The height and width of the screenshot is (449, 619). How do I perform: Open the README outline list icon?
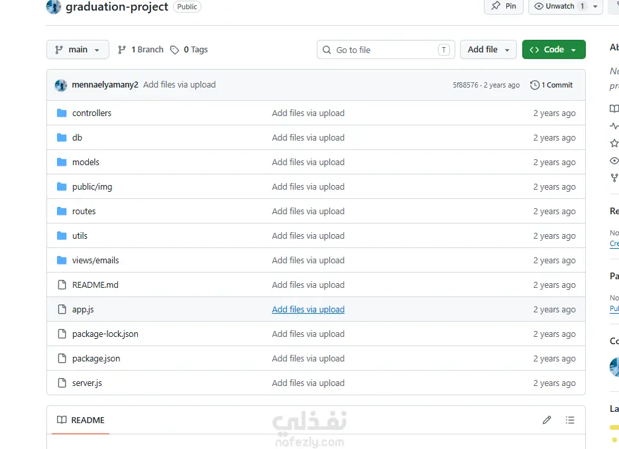click(x=570, y=420)
